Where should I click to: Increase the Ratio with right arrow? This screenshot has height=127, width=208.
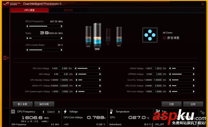point(61,38)
